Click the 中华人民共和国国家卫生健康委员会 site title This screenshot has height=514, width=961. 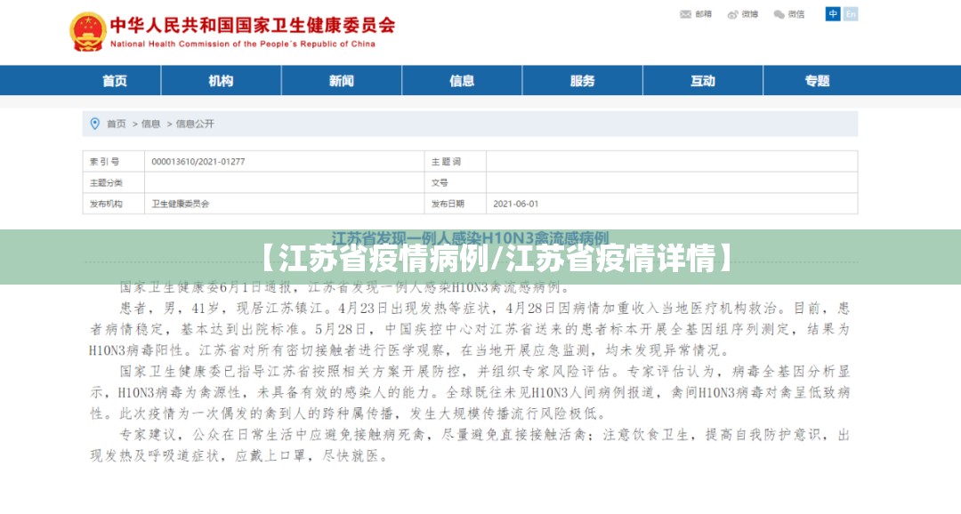pos(253,26)
